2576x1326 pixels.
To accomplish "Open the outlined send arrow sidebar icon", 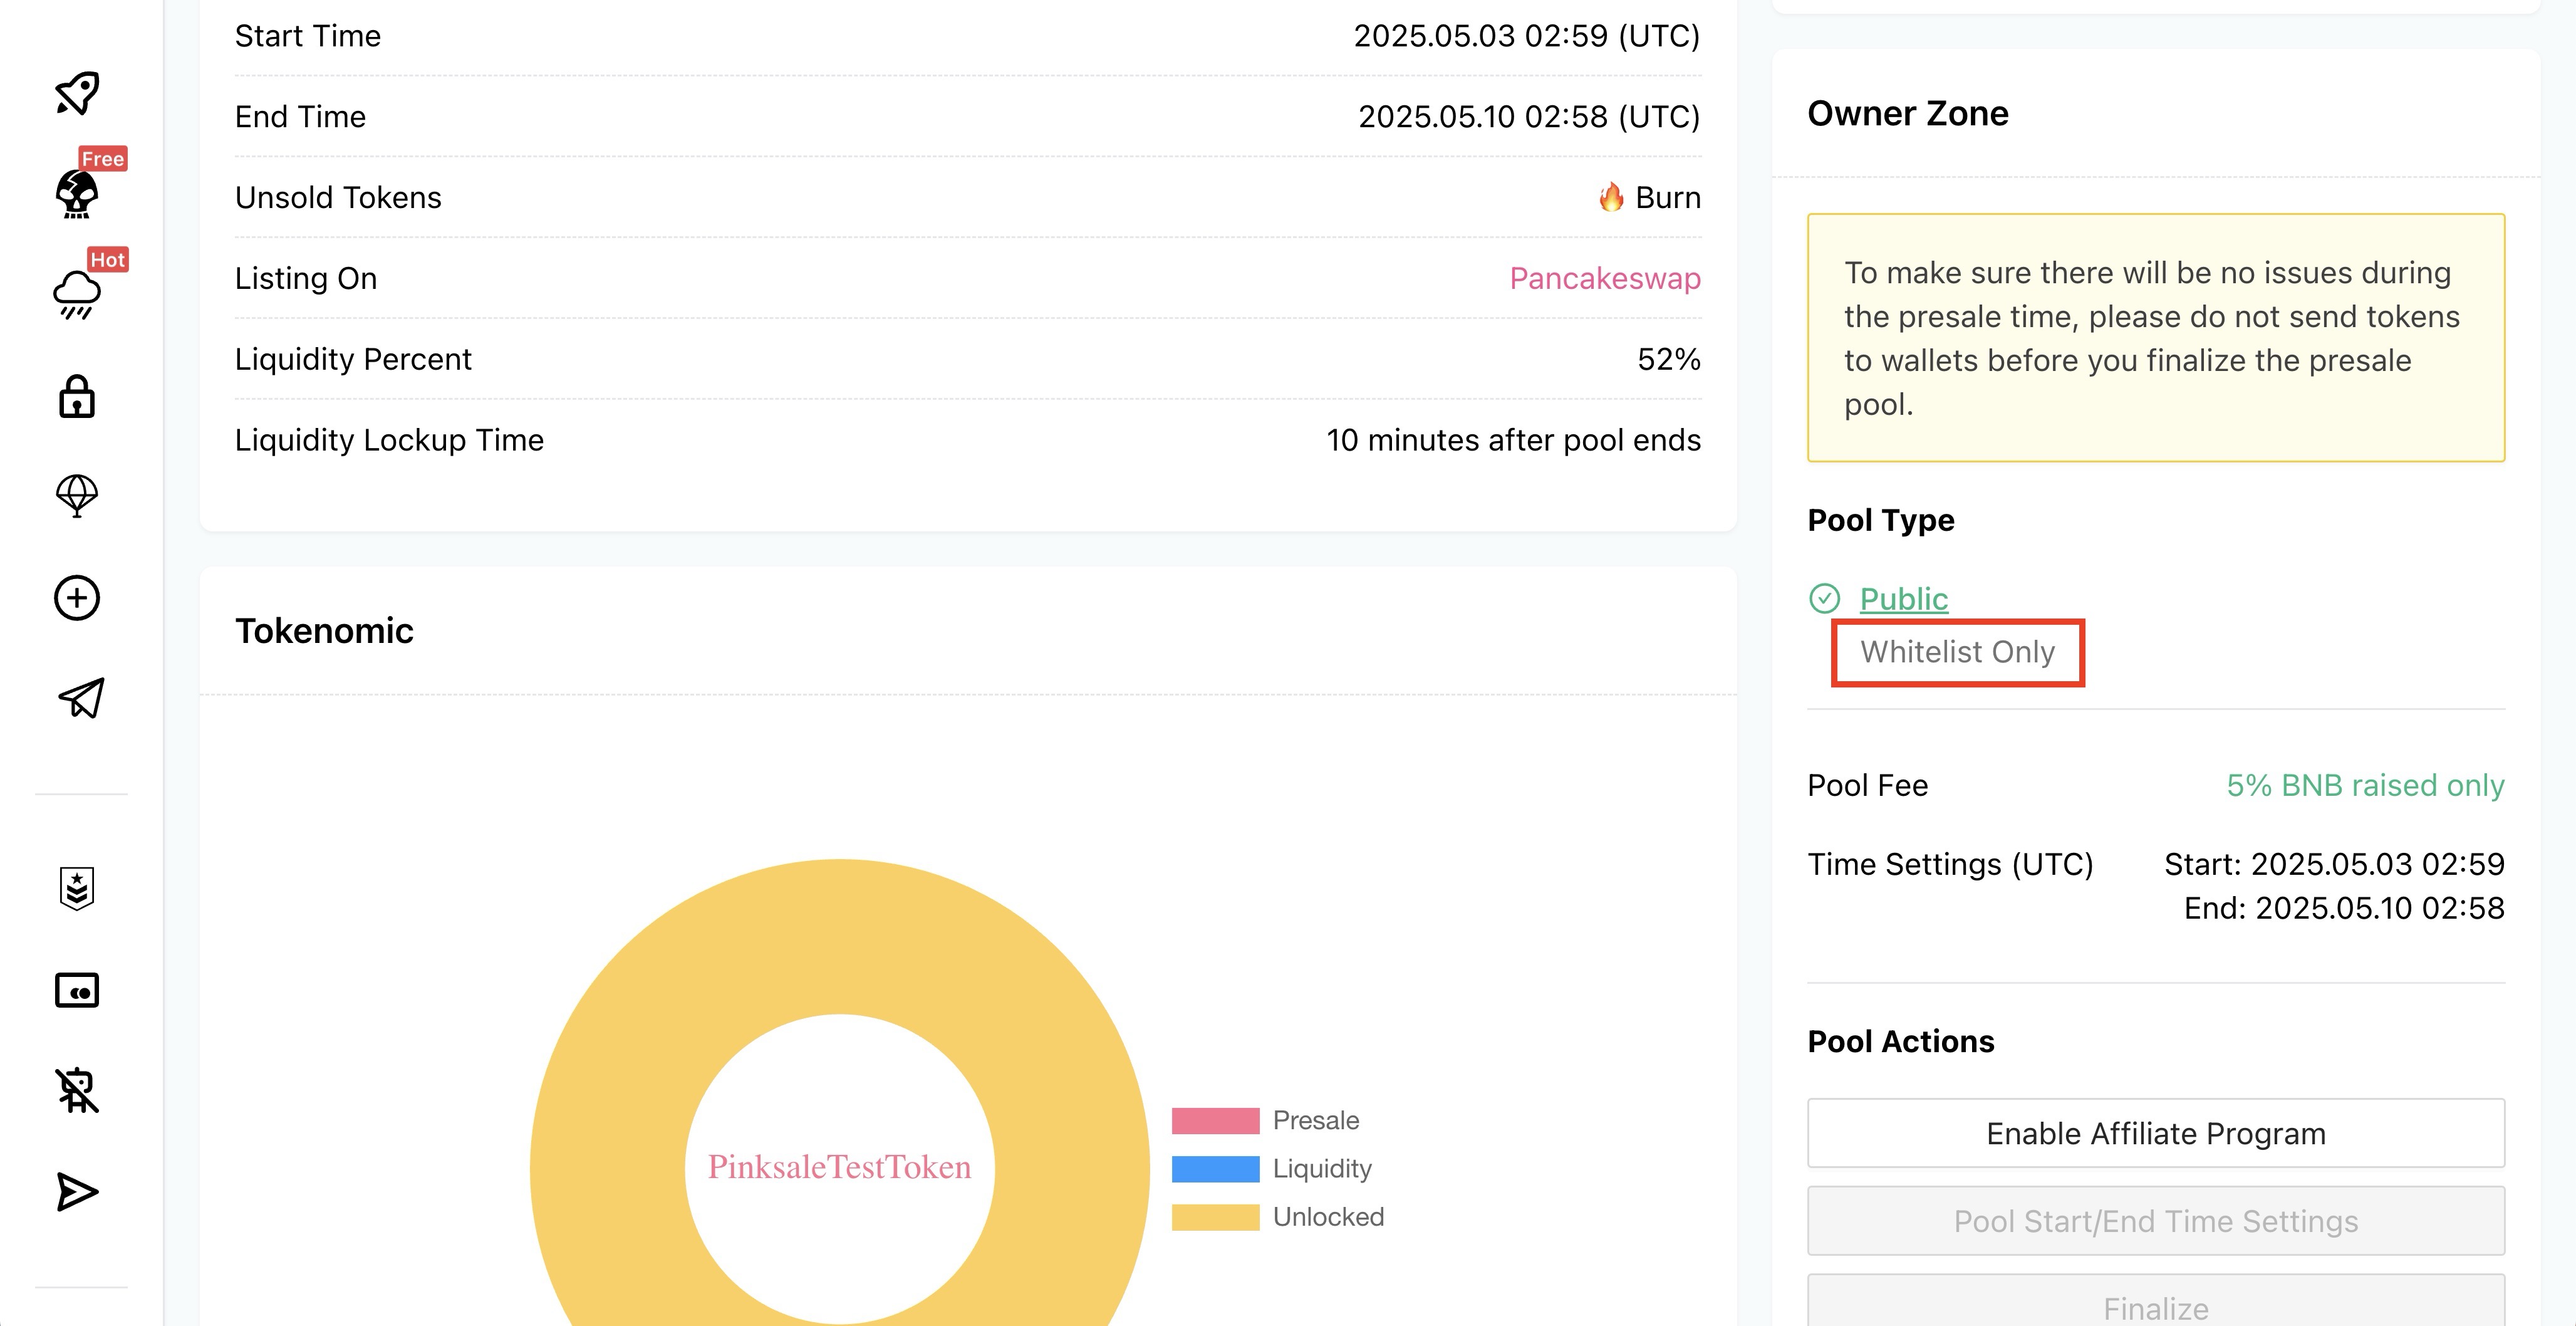I will pos(77,1192).
